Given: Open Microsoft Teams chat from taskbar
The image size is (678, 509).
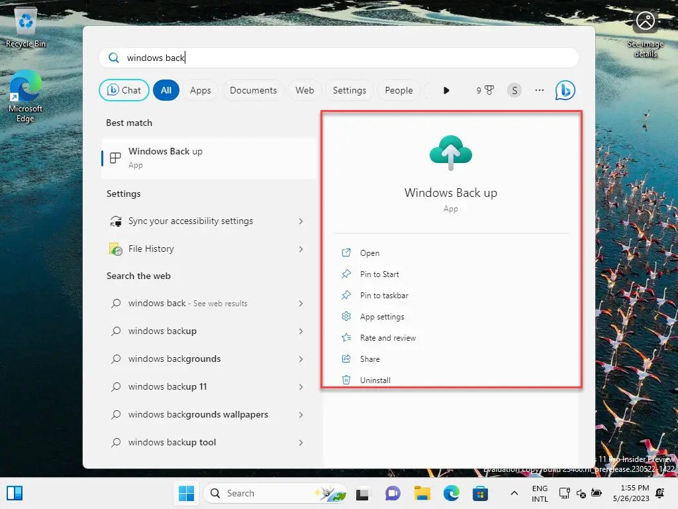Looking at the screenshot, I should pos(393,493).
